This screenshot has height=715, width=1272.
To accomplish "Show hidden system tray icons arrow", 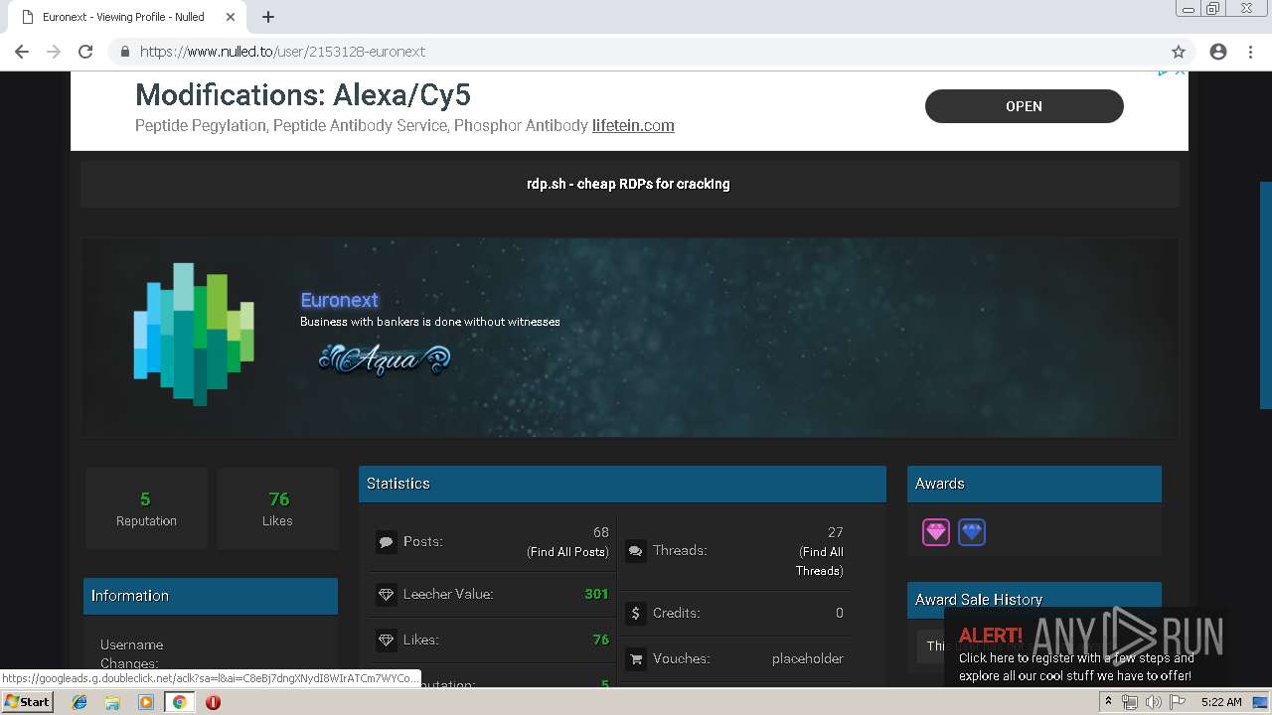I will 1108,702.
